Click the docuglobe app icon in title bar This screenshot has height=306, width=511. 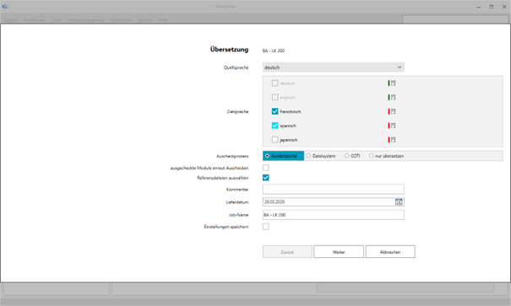(4, 6)
